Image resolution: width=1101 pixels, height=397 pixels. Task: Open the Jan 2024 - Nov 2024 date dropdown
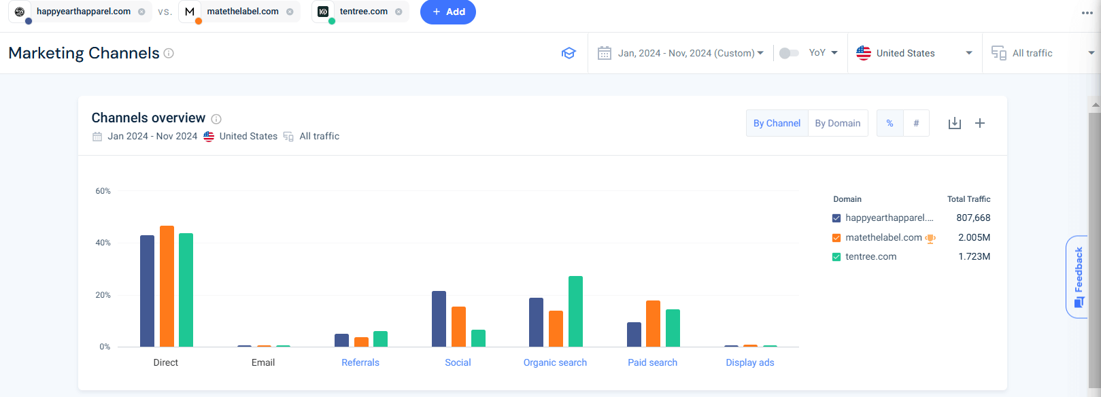pyautogui.click(x=690, y=53)
